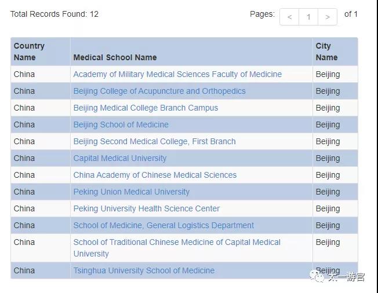
Task: Open Peking University Health Science Center link
Action: [x=146, y=208]
